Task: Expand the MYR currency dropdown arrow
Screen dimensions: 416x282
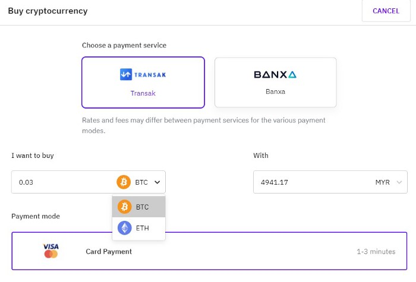Action: (399, 182)
